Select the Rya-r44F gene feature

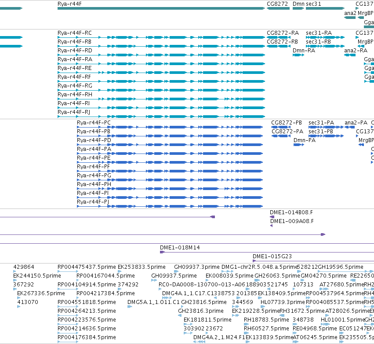[161, 8]
